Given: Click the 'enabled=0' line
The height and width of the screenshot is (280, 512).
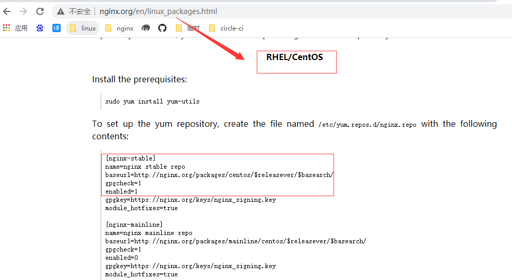Looking at the screenshot, I should coord(121,258).
